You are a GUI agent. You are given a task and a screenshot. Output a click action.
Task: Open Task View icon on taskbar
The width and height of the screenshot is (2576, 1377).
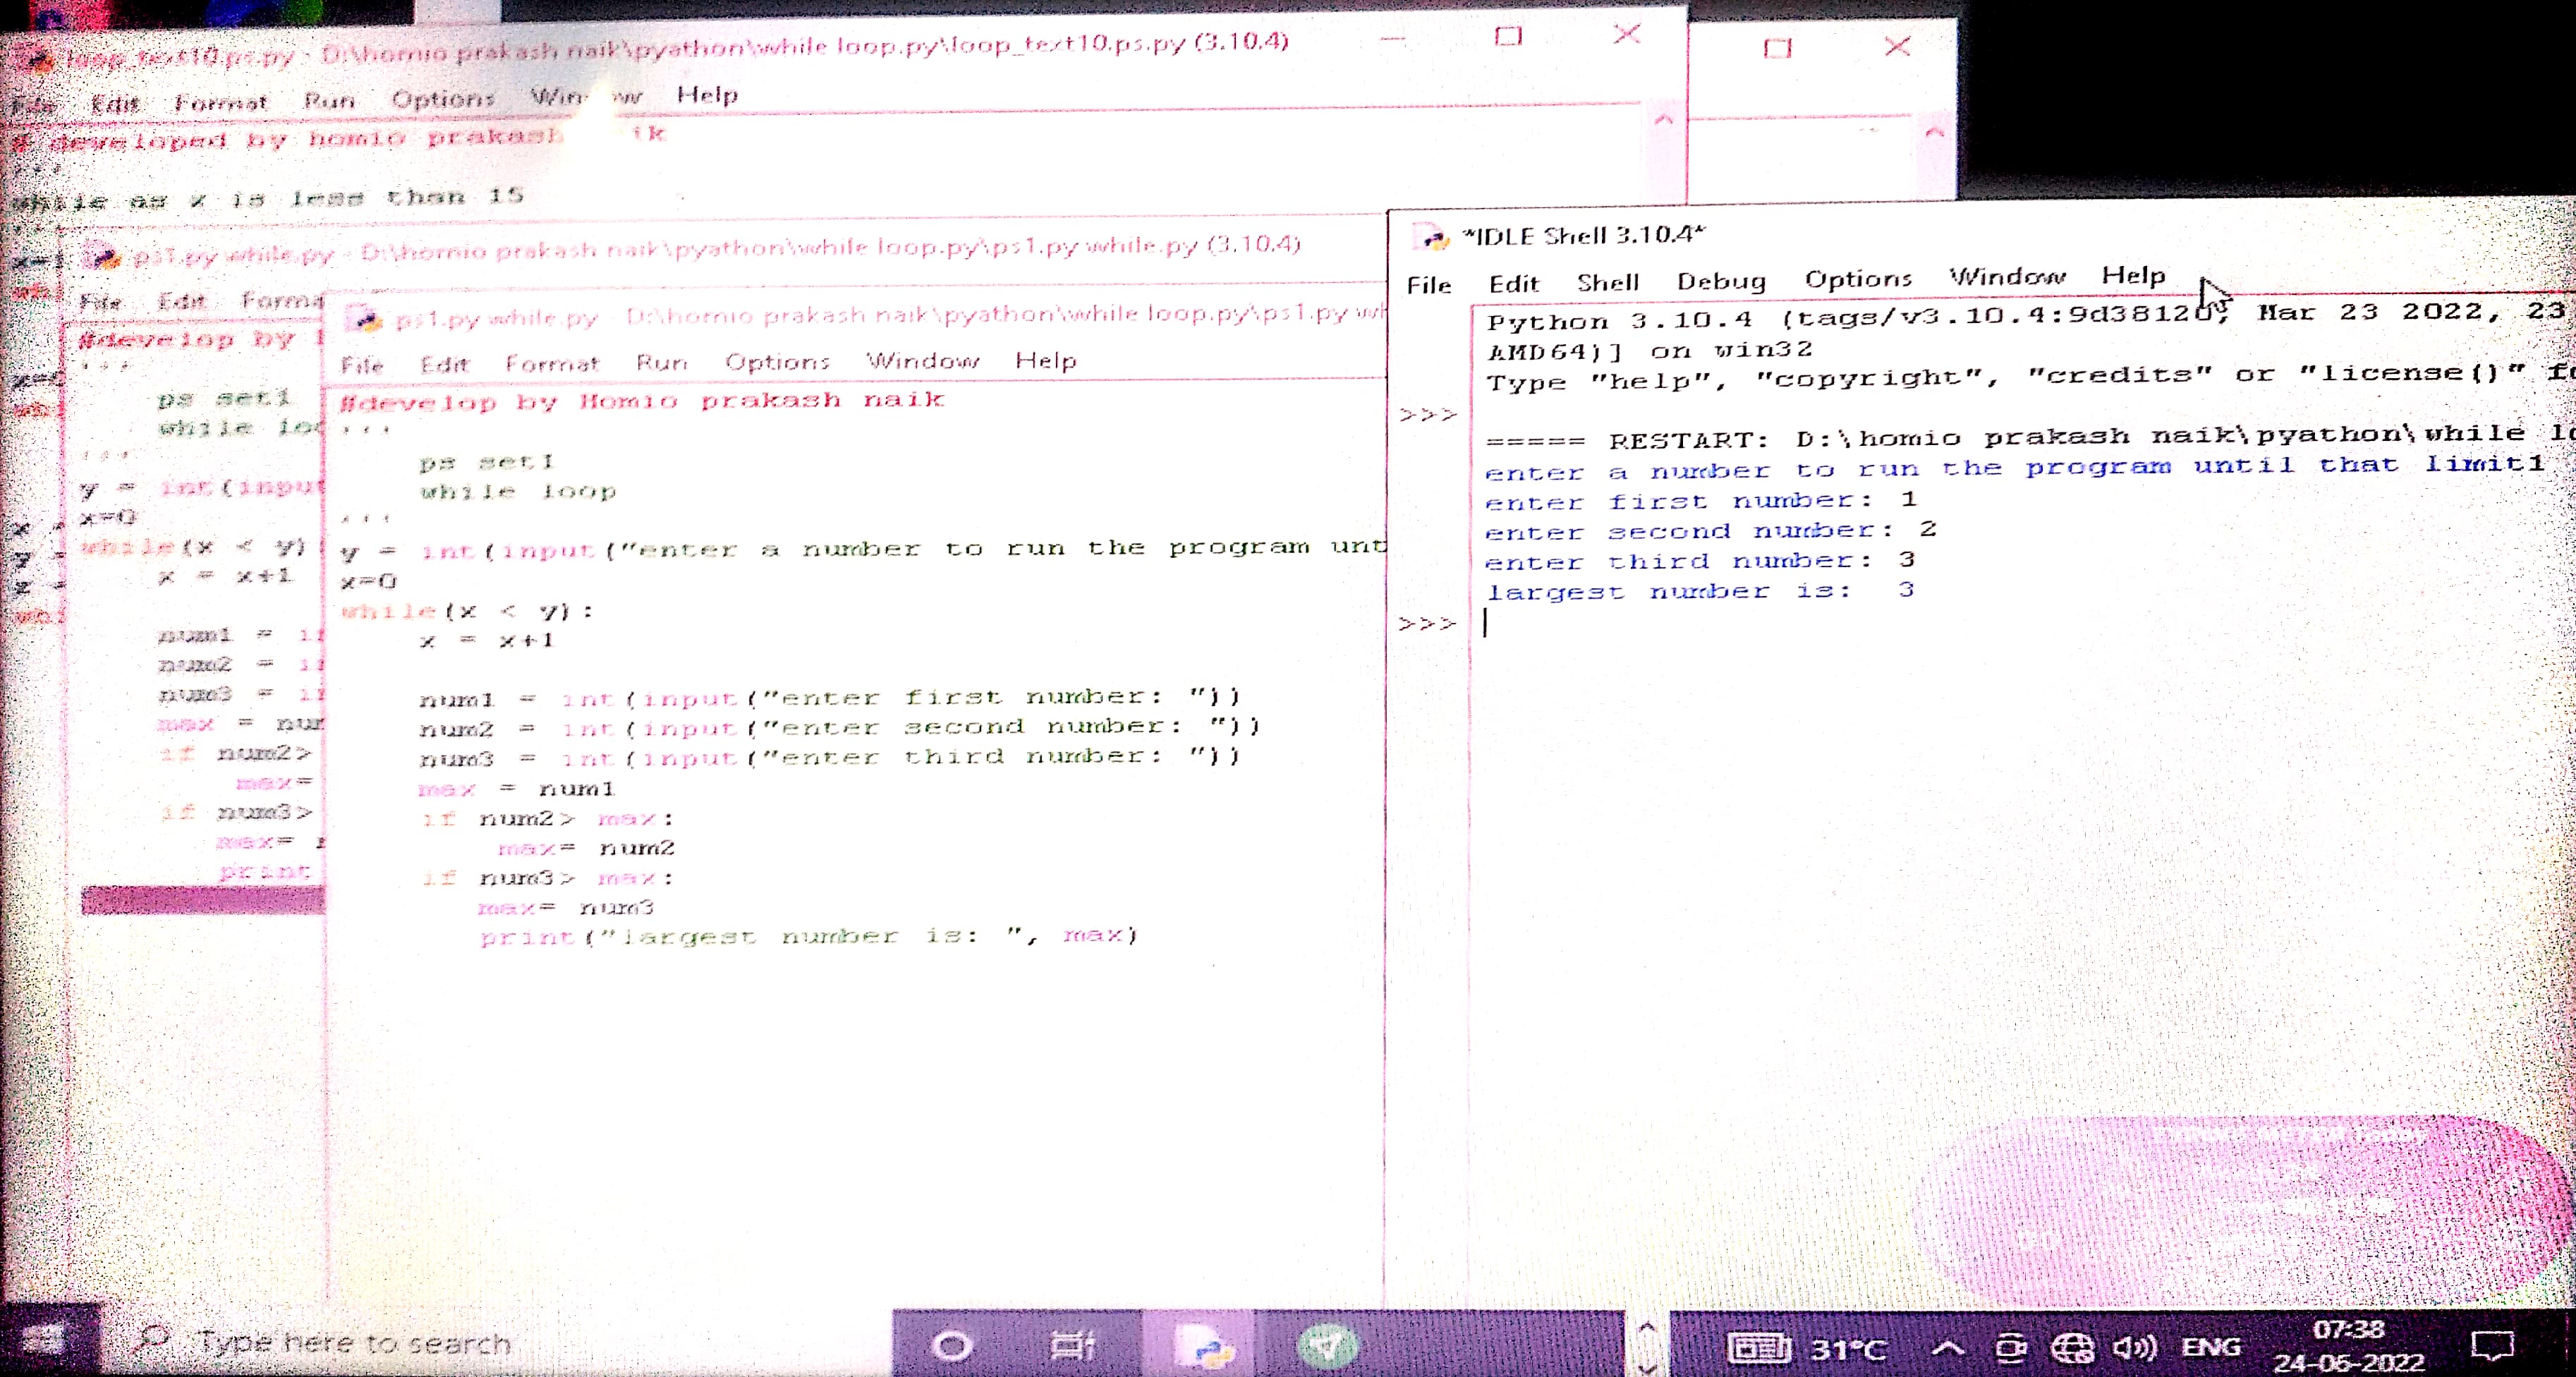[1072, 1347]
